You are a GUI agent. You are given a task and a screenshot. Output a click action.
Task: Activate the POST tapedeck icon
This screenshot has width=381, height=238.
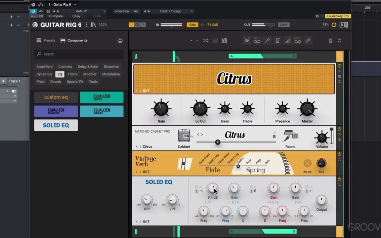coord(298,40)
